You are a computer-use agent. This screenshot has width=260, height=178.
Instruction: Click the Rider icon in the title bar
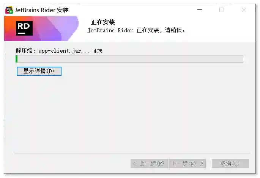[x=9, y=10]
